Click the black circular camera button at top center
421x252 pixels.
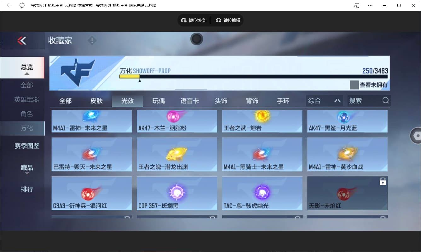pyautogui.click(x=196, y=39)
